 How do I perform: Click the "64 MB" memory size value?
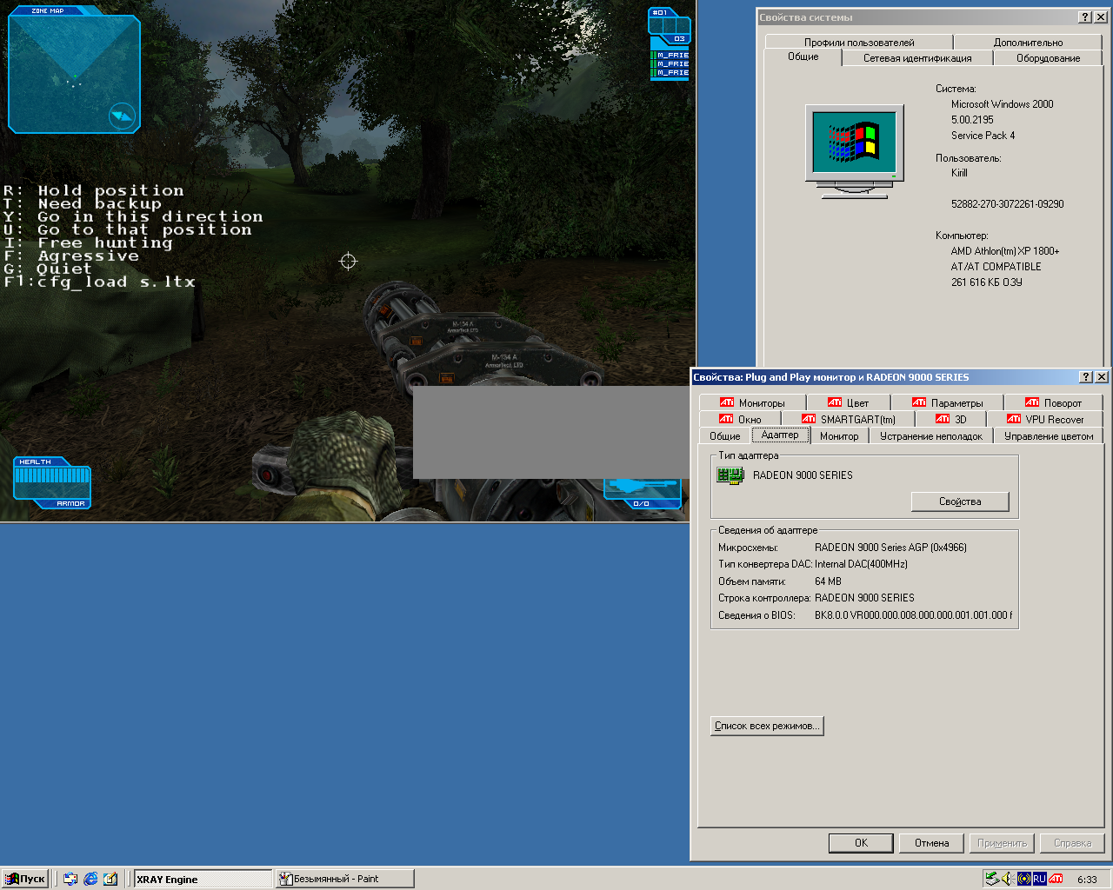[828, 581]
